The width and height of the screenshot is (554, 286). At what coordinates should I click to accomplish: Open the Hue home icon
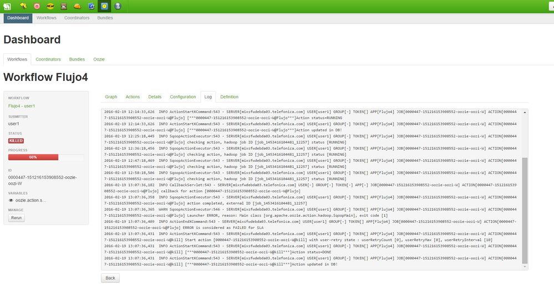click(x=7, y=6)
